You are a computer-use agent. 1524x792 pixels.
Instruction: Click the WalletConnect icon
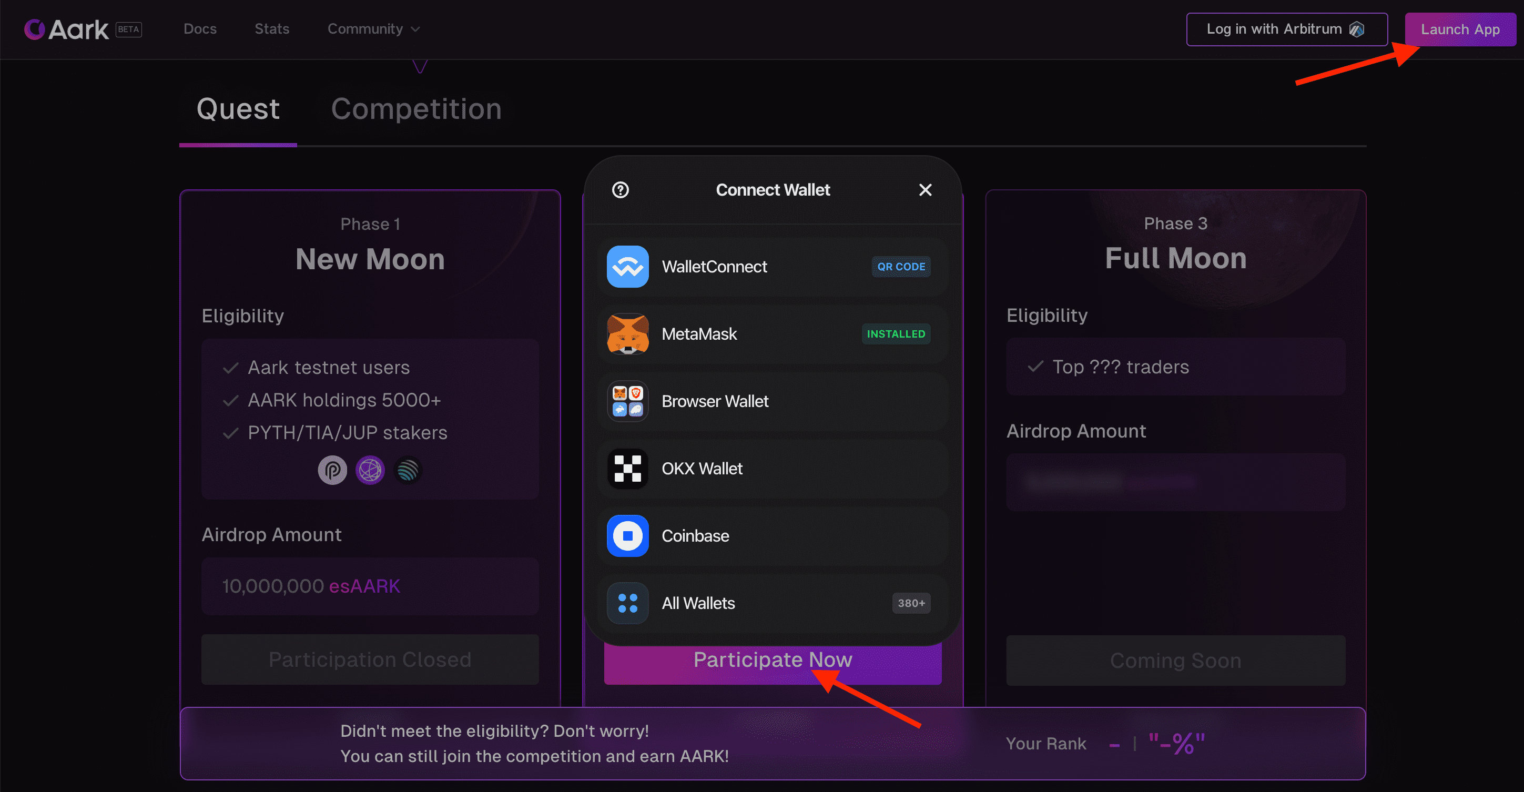(x=628, y=267)
